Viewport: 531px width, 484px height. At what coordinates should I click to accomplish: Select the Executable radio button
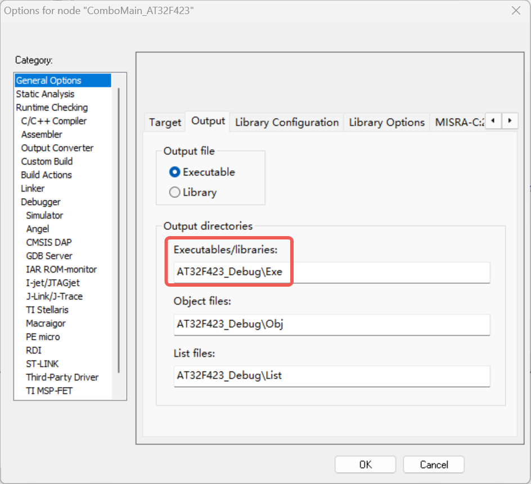point(175,172)
